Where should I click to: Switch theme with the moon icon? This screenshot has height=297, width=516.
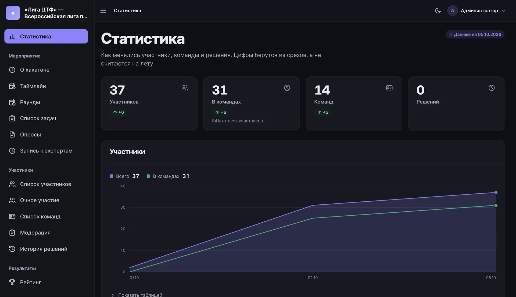pyautogui.click(x=438, y=10)
